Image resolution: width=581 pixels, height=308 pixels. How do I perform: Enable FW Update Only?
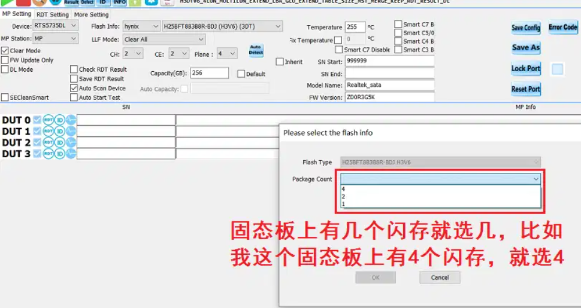[x=5, y=60]
